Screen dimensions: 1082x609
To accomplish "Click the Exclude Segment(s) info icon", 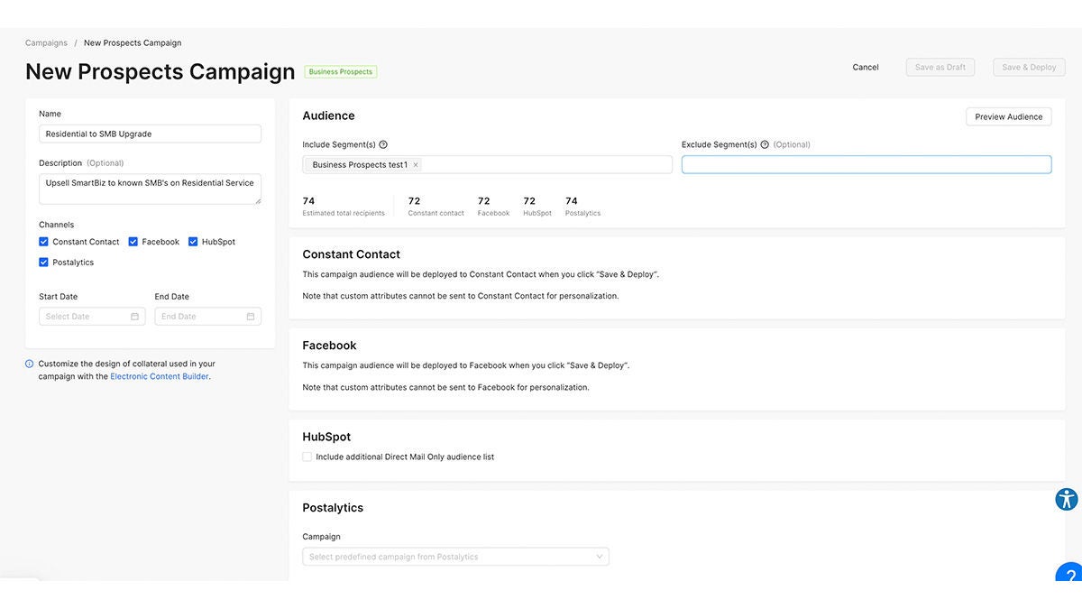I will tap(764, 143).
